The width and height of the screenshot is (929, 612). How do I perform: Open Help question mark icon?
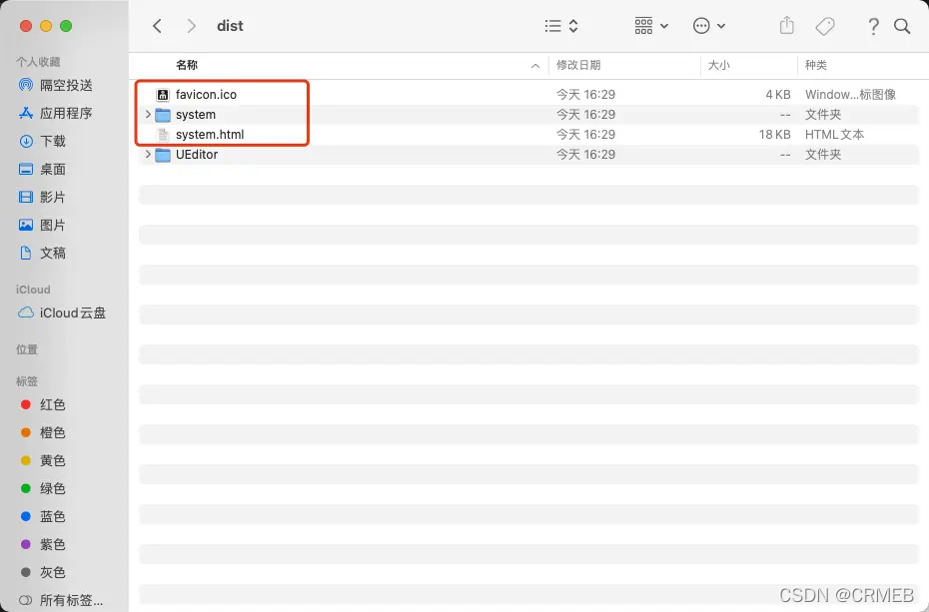pyautogui.click(x=873, y=26)
